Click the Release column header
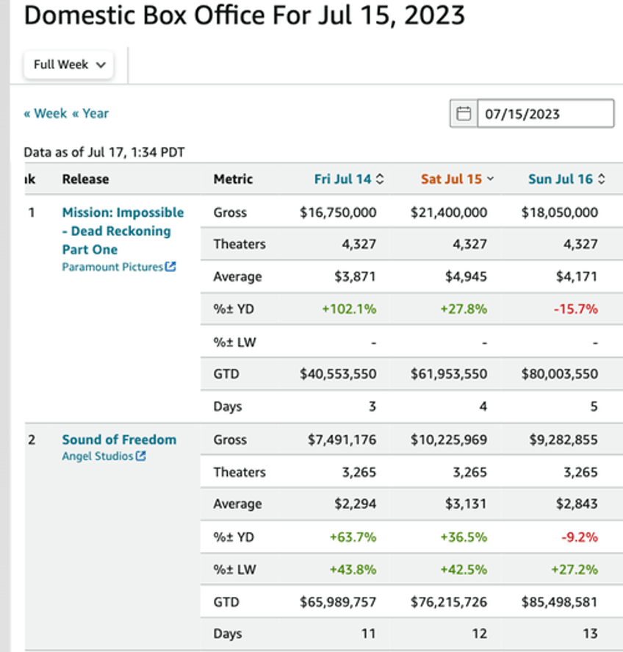This screenshot has width=623, height=652. [86, 179]
